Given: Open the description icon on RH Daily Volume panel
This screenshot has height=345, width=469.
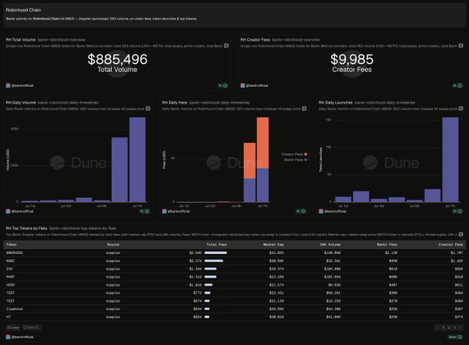Looking at the screenshot, I should coord(148,108).
